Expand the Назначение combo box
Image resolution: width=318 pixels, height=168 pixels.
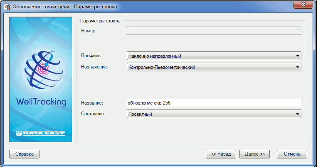click(x=298, y=67)
